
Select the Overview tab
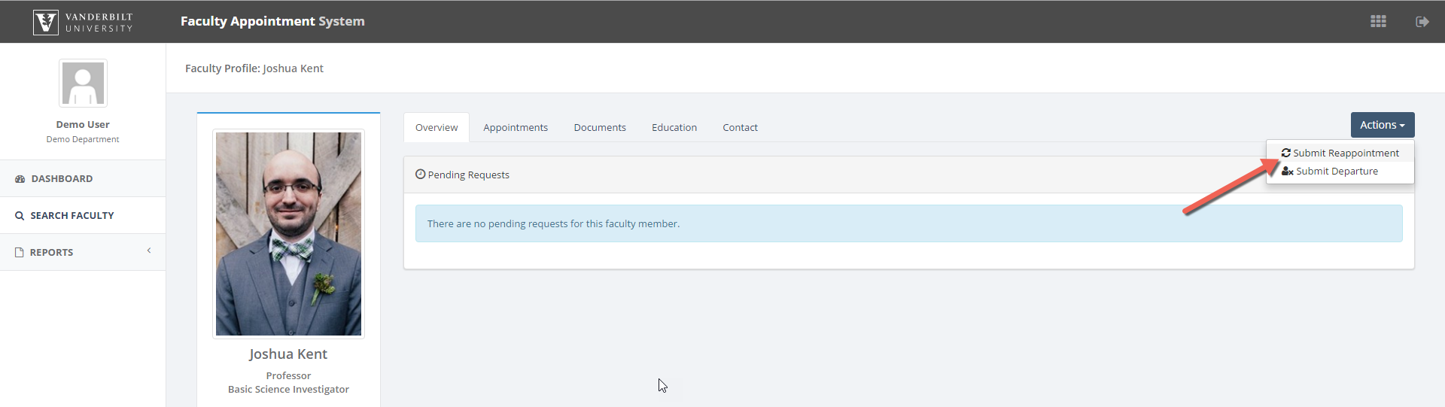[436, 128]
